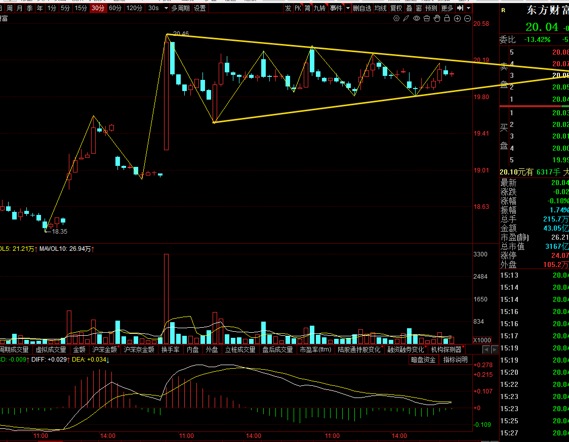
Task: Click the 指标说明 button
Action: click(456, 360)
